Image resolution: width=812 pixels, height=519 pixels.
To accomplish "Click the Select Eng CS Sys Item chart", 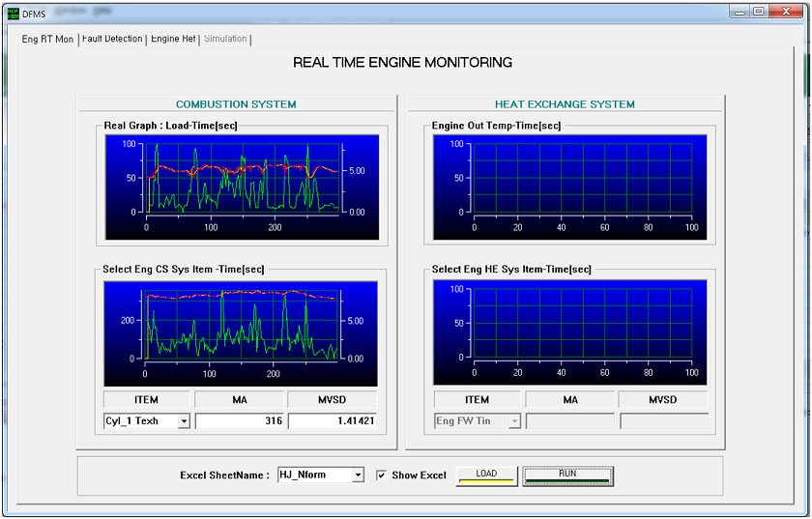I will click(241, 333).
